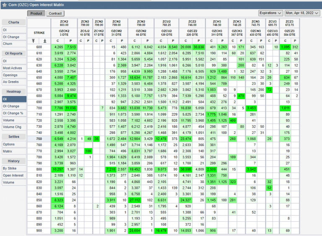Viewport: 322px width, 236px height.
Task: Select the 900 strike row label
Action: 39,231
